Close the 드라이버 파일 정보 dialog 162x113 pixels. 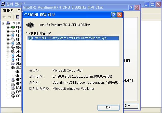coord(119,15)
